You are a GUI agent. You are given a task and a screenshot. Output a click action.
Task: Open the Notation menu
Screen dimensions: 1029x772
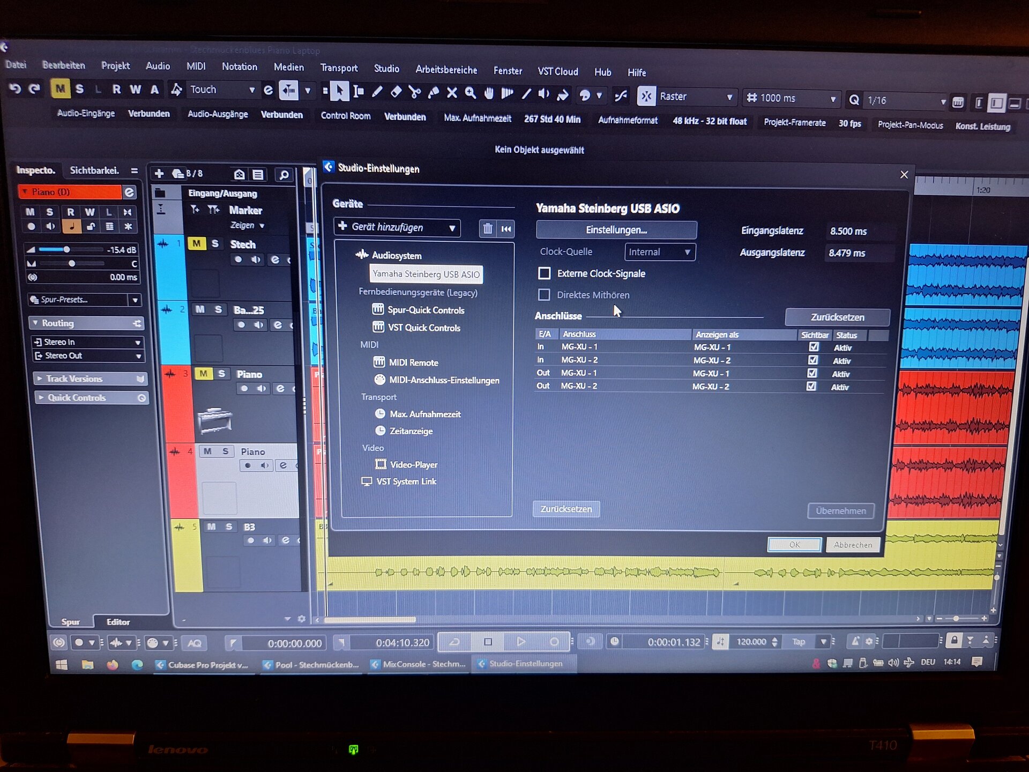pyautogui.click(x=240, y=66)
